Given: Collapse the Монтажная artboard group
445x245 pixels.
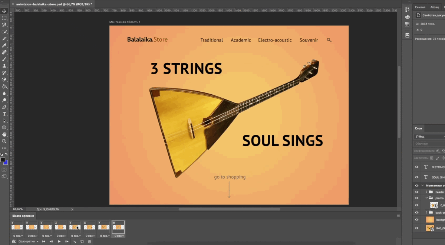Looking at the screenshot, I should (422, 186).
